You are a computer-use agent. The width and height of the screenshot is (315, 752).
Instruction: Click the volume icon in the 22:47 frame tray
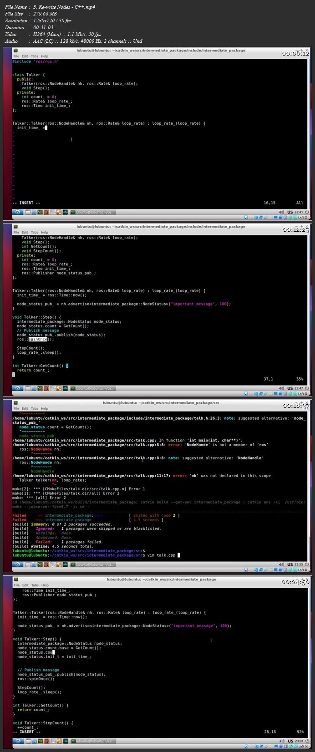(282, 388)
